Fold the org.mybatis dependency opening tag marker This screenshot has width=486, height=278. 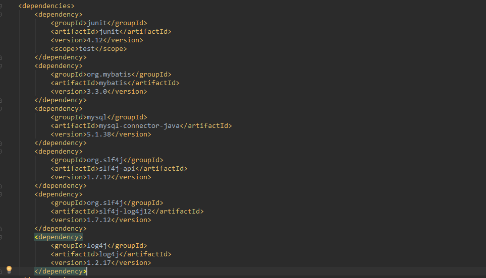(1, 66)
